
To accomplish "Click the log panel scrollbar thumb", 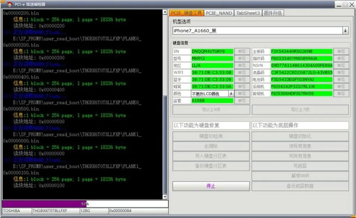I will click(x=165, y=144).
